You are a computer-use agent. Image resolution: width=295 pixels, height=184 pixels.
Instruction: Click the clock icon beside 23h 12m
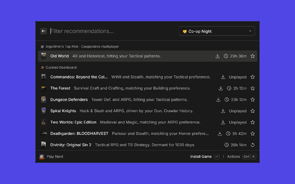pyautogui.click(x=227, y=99)
